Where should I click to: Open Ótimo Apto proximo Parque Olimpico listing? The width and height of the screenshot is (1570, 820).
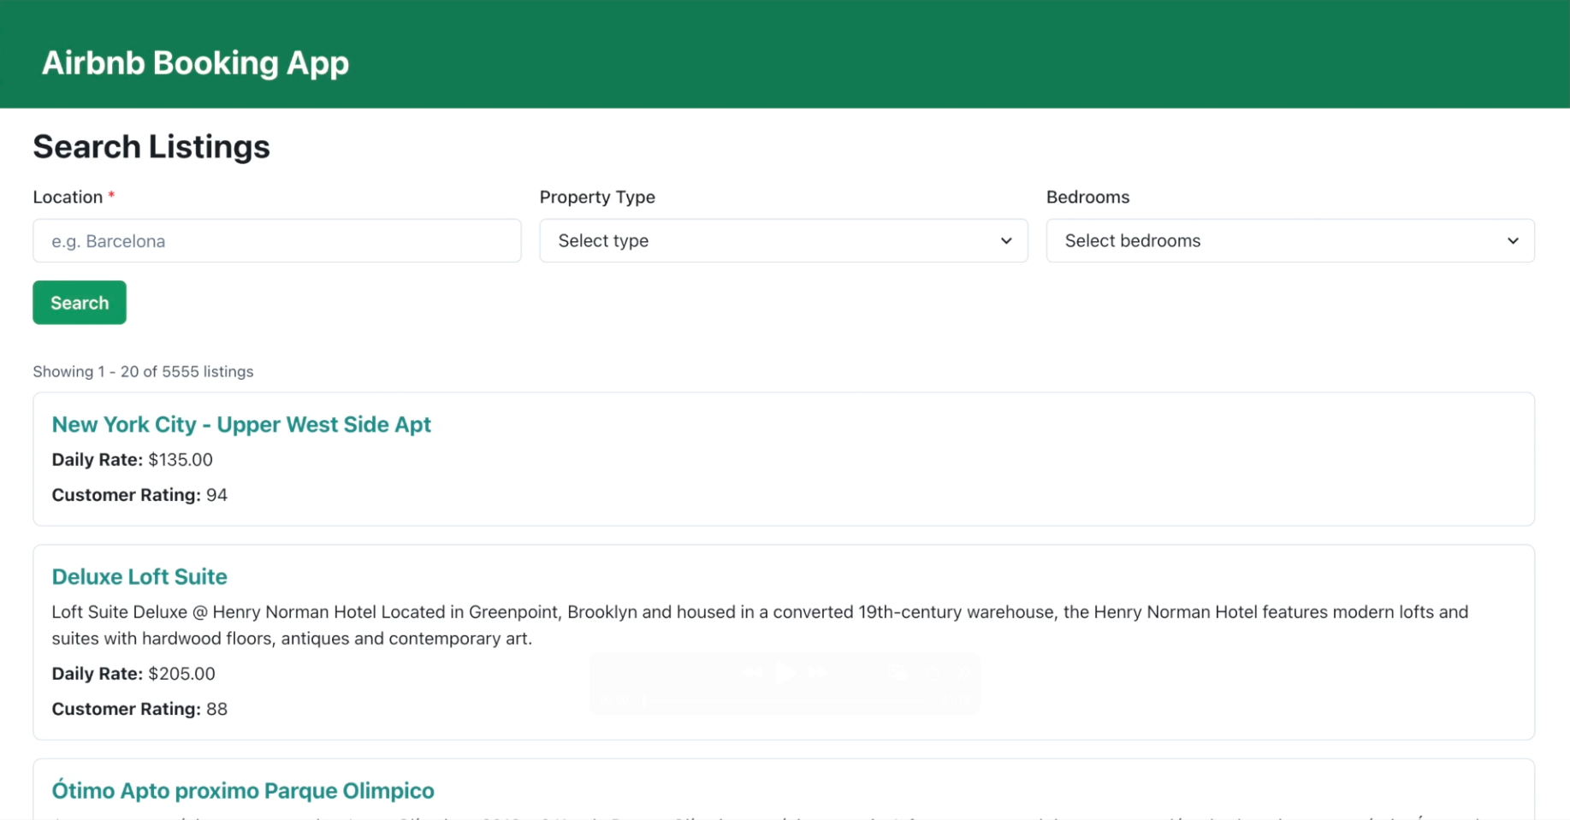[243, 791]
